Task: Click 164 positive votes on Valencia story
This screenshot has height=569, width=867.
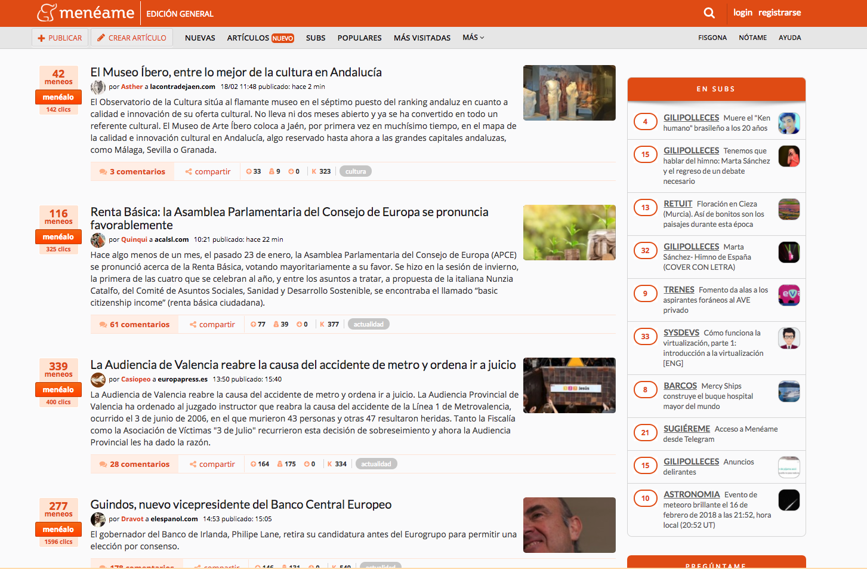Action: click(x=260, y=464)
